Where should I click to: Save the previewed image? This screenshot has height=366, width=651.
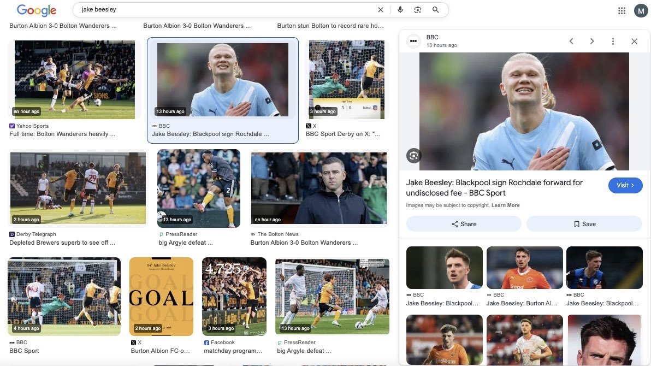(584, 224)
